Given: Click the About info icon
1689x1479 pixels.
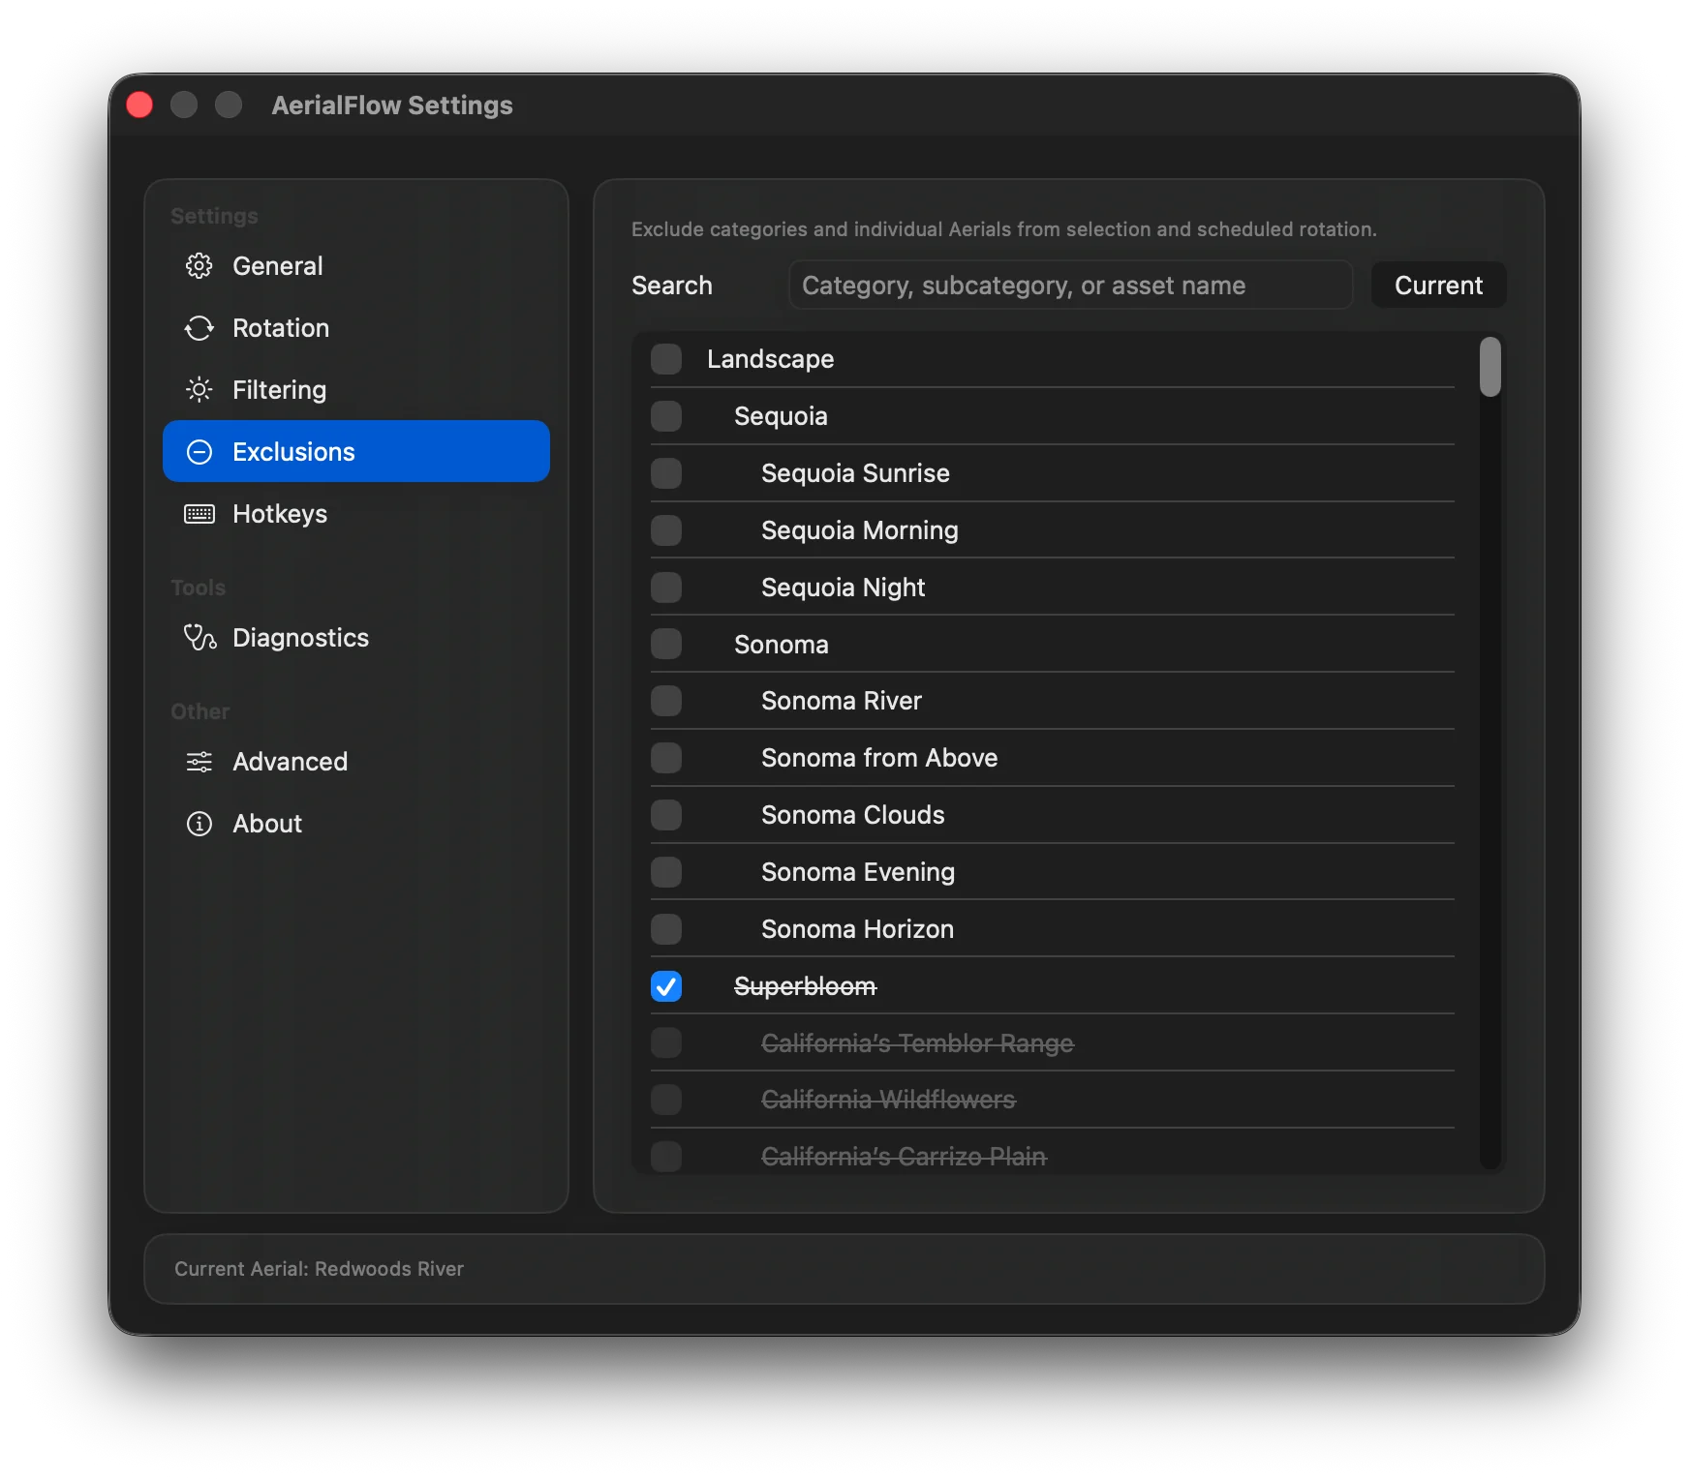Looking at the screenshot, I should point(199,824).
